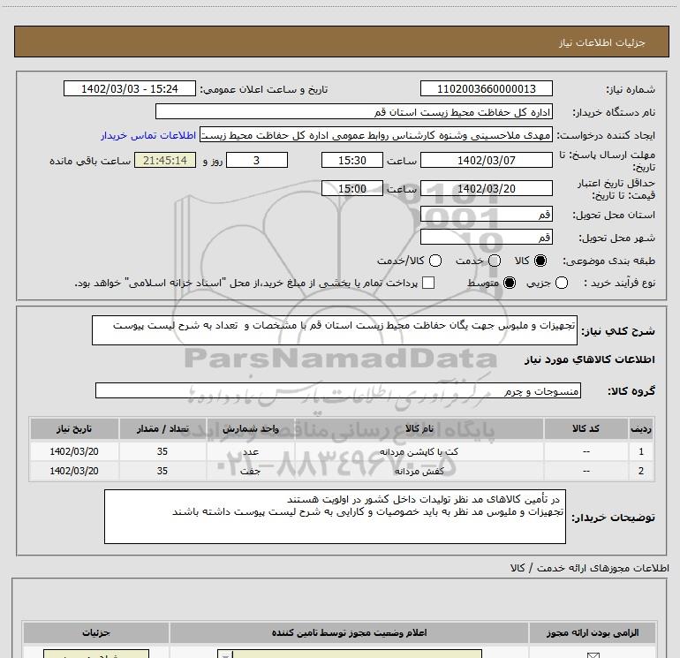Select the کالا/خدمت radio button
680x658 pixels.
[435, 261]
